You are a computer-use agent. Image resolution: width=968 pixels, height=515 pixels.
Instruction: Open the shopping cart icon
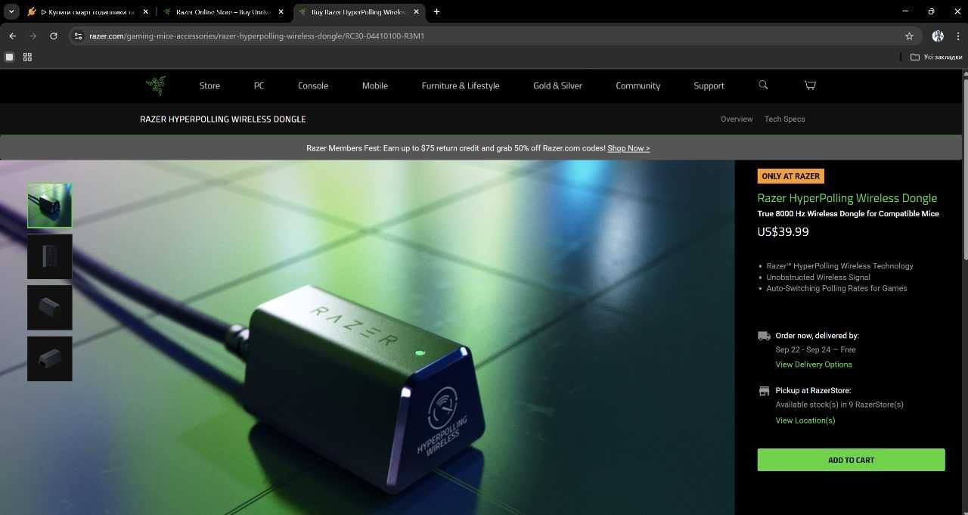810,85
